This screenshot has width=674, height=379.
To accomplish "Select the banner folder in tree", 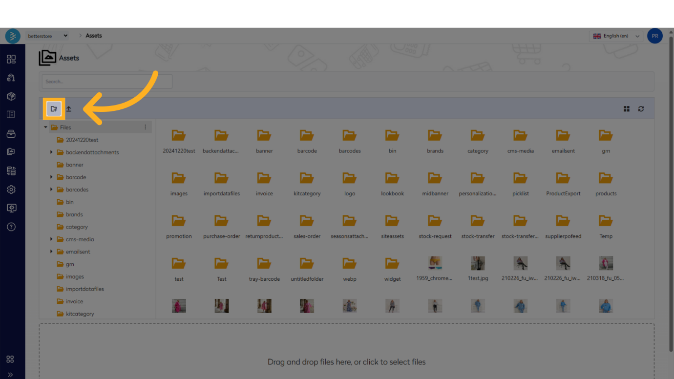I will pos(74,165).
